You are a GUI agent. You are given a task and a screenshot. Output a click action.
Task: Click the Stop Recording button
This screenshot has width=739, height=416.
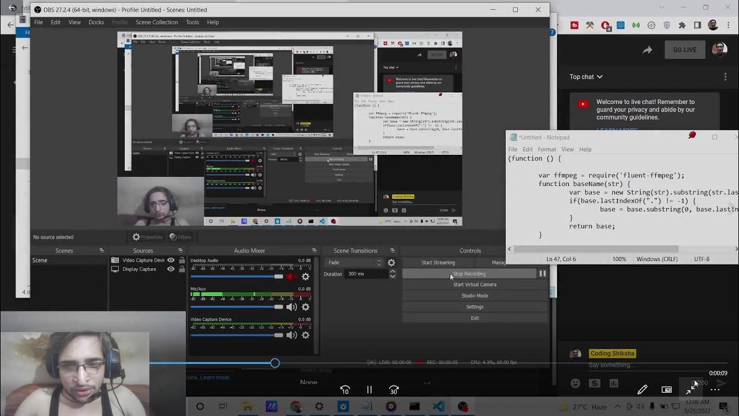point(469,274)
